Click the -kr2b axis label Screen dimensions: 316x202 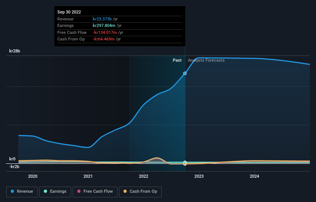coord(14,167)
